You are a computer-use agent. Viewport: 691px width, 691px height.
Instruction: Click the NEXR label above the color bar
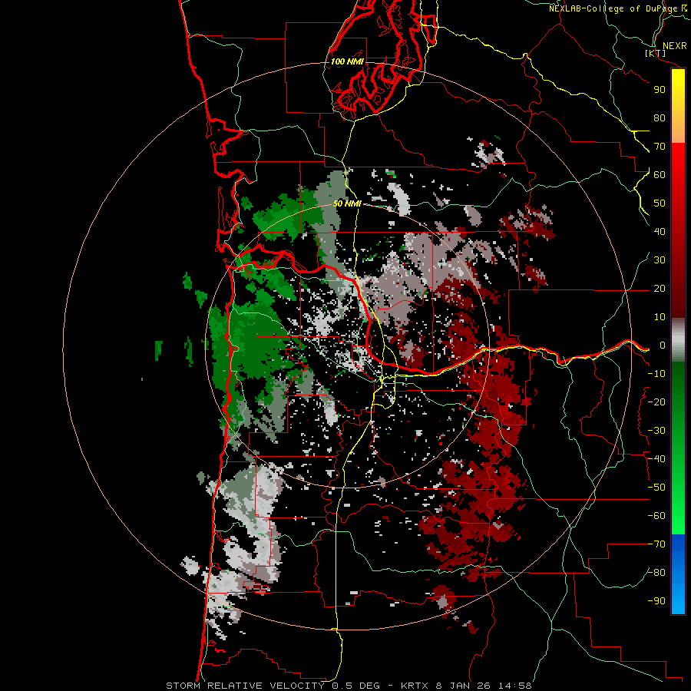coord(675,46)
